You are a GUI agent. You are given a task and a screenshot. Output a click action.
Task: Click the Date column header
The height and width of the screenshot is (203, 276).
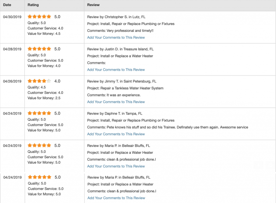(7, 5)
